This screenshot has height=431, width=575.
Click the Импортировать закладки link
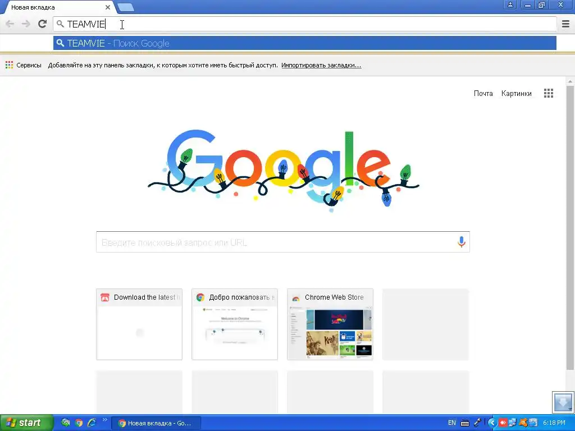(321, 65)
